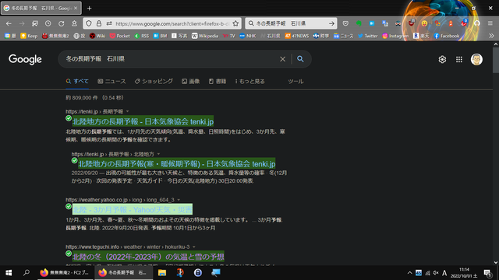Open the Evernote elephant extension
Image resolution: width=499 pixels, height=280 pixels.
coord(359,23)
